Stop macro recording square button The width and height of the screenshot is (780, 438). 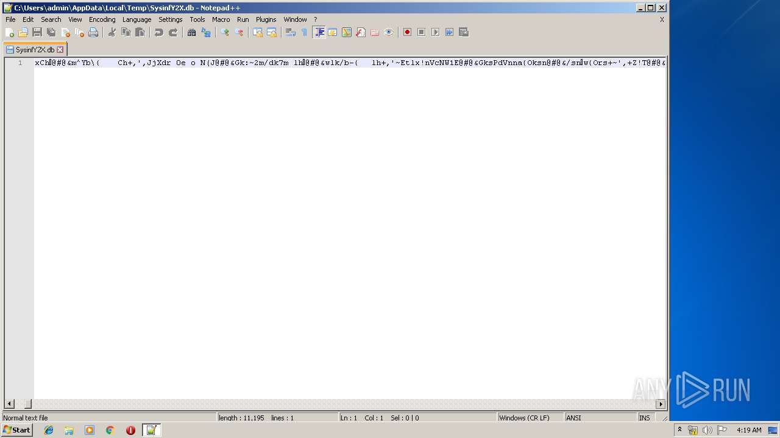[x=422, y=32]
